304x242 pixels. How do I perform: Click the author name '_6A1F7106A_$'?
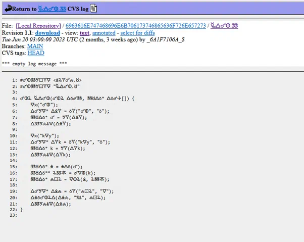coord(166,39)
